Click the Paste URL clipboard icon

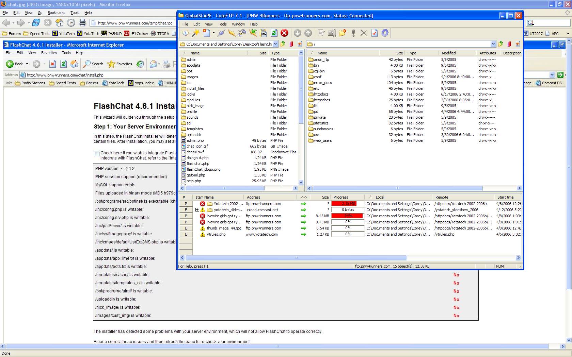tap(263, 33)
